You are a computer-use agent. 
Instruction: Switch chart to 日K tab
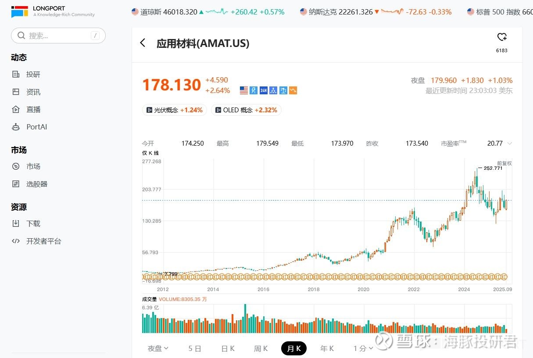click(x=228, y=348)
